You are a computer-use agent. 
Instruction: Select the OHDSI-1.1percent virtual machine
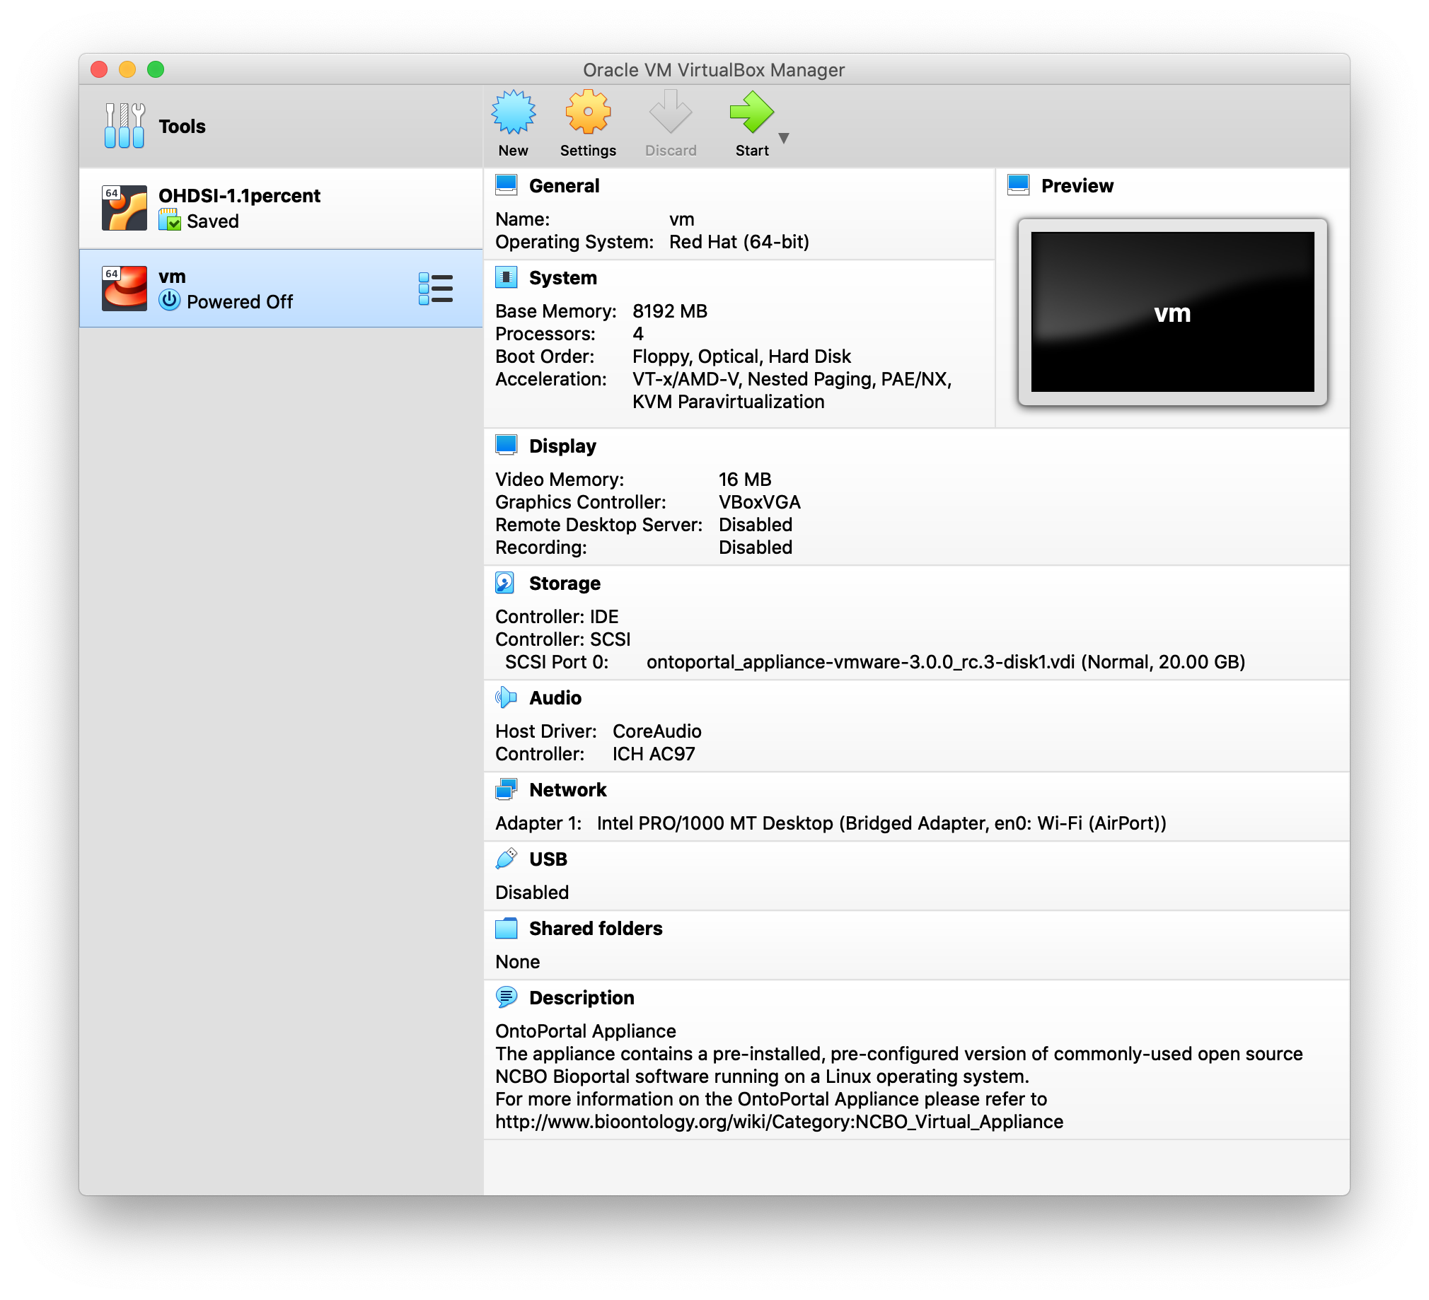tap(239, 208)
